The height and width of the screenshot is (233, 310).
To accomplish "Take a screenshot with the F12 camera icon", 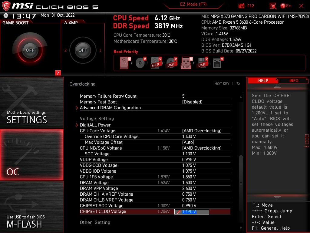I will 241,6.
